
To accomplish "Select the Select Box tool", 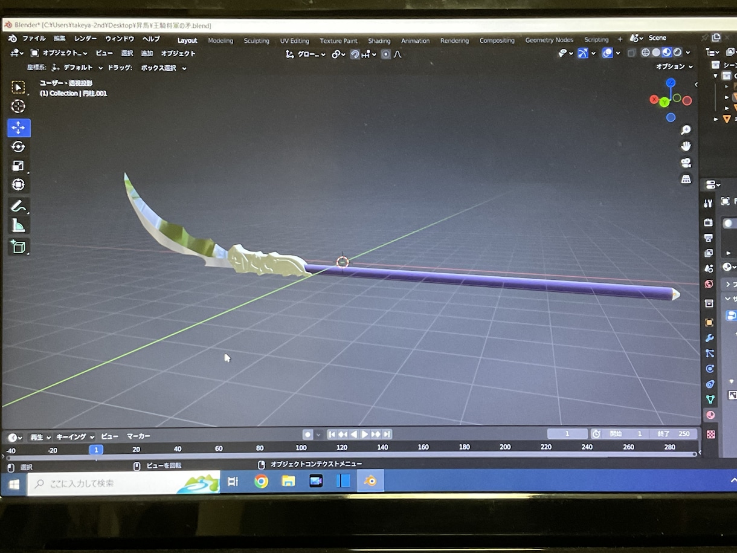I will pos(19,88).
